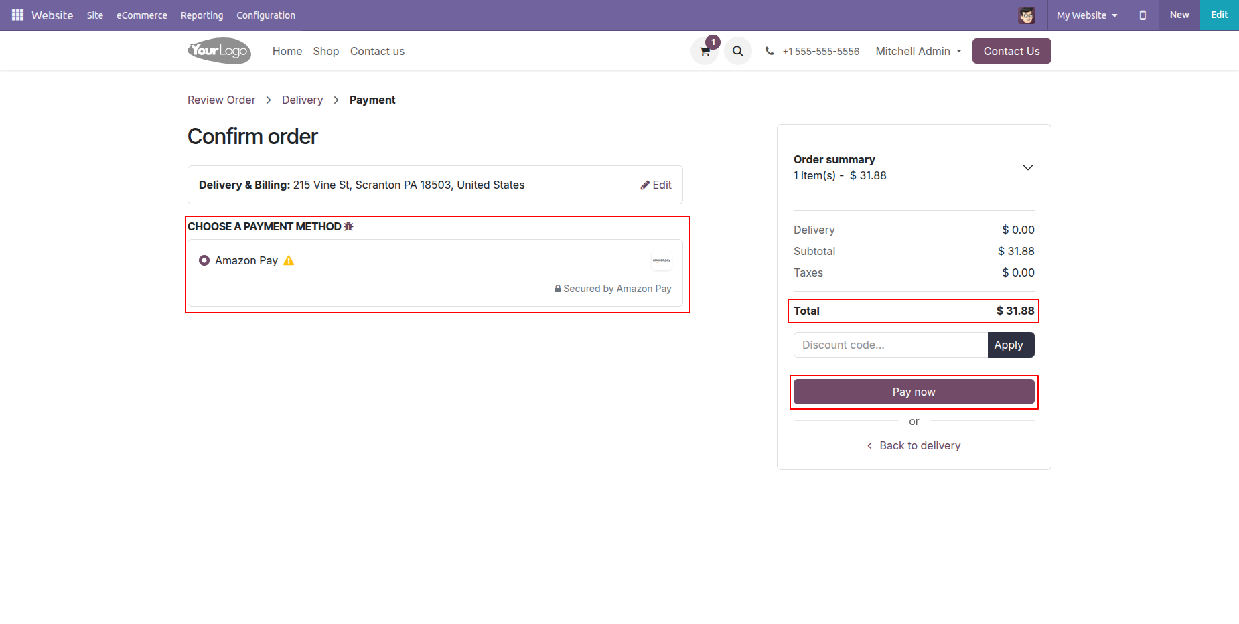Image resolution: width=1239 pixels, height=624 pixels.
Task: Open the apps grid menu icon
Action: (17, 15)
